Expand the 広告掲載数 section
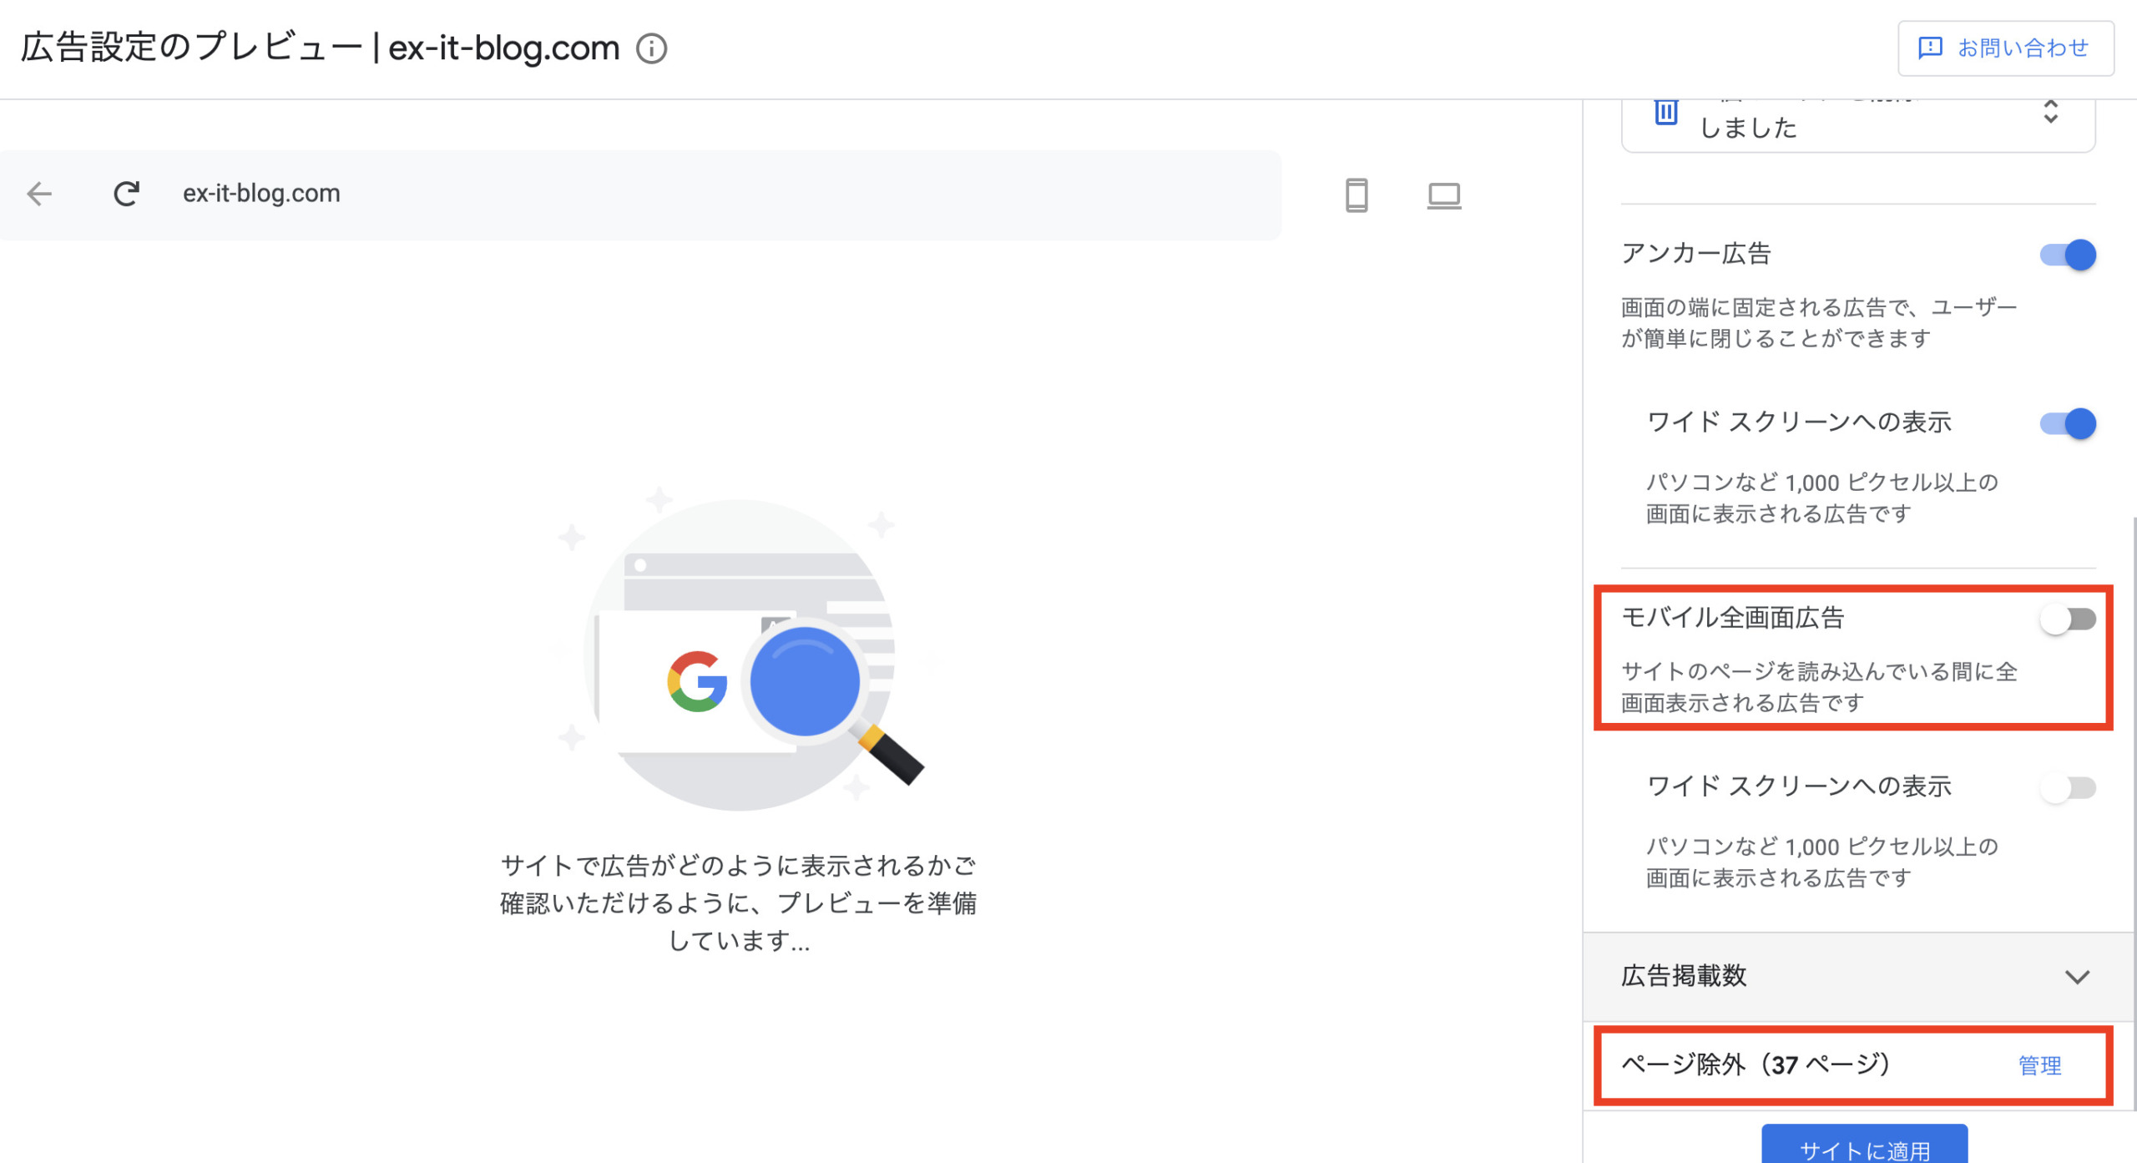 (1858, 976)
